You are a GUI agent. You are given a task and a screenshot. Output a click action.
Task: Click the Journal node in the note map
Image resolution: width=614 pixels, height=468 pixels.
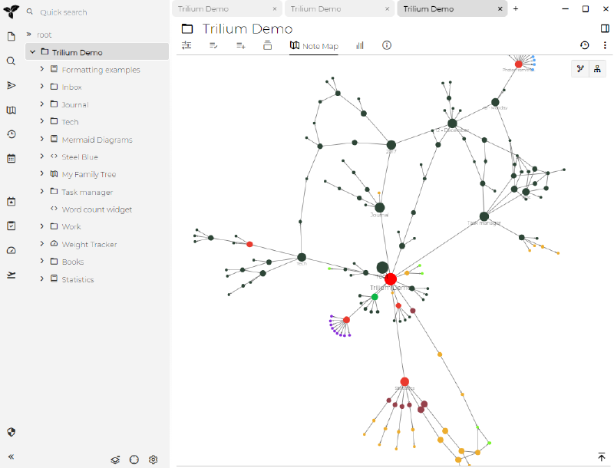[379, 207]
